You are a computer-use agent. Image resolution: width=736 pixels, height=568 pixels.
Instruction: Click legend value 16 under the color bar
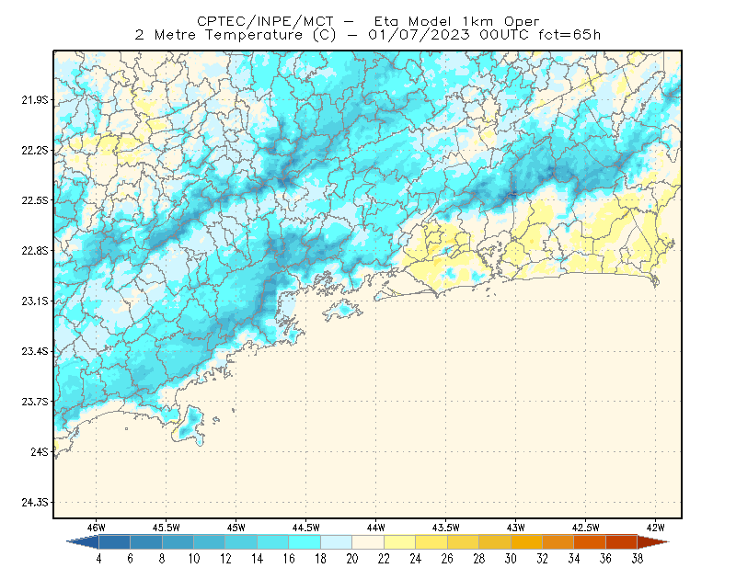click(289, 559)
